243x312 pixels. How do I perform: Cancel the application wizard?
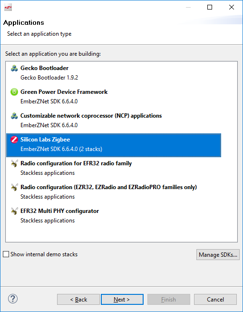(215, 300)
